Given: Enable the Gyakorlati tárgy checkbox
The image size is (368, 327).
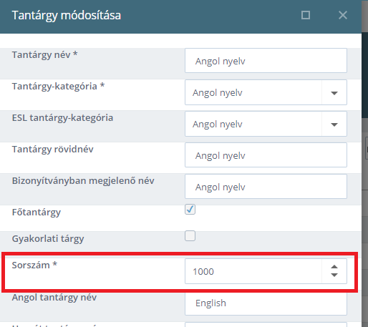Looking at the screenshot, I should tap(190, 235).
